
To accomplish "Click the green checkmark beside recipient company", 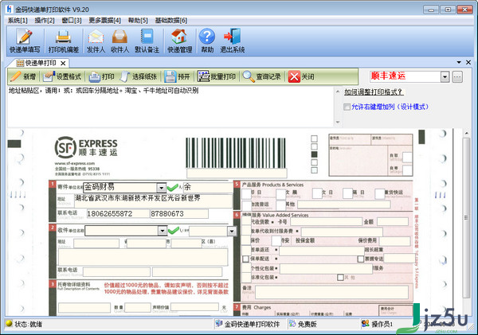I will [x=173, y=231].
